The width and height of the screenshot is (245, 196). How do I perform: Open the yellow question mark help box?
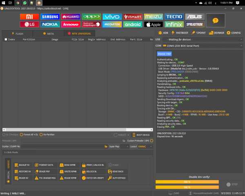point(216,20)
